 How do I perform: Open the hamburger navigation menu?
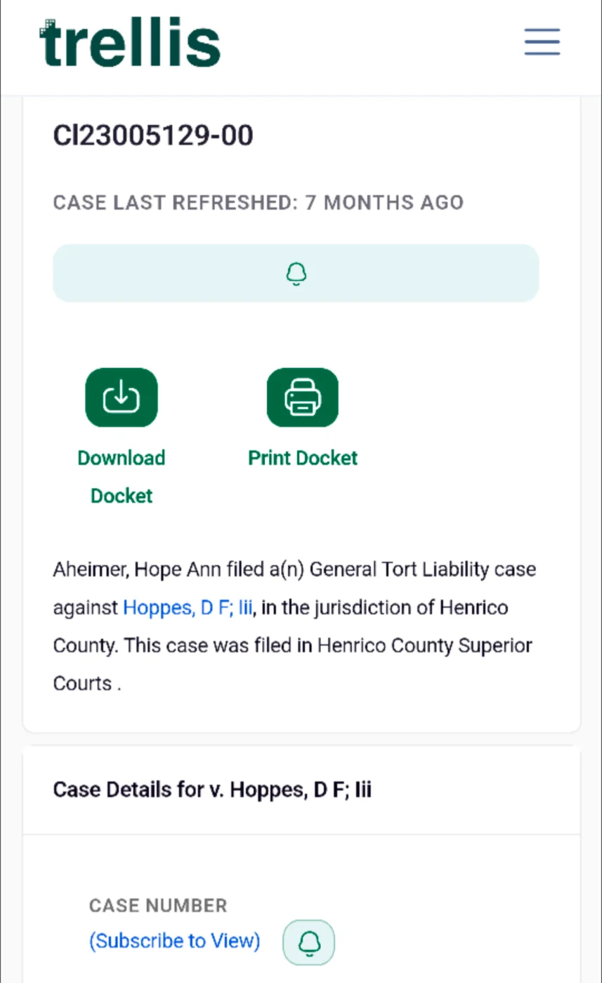(542, 42)
